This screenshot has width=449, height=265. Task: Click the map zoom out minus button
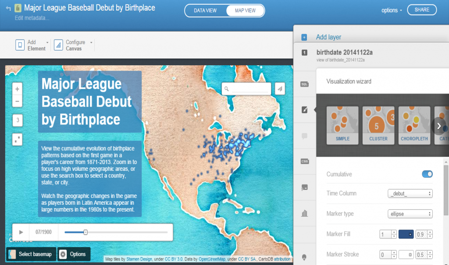[x=17, y=101]
